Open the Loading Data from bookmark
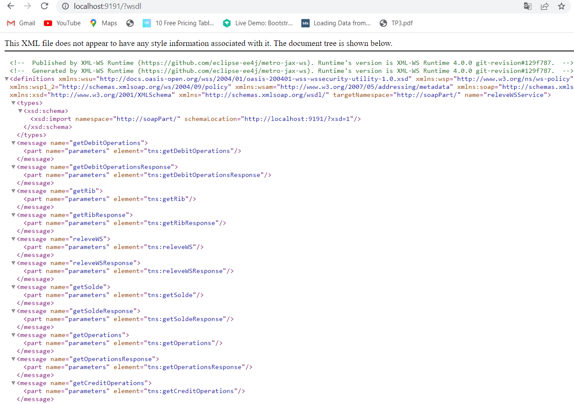Screen dimensions: 574x404 click(x=336, y=23)
